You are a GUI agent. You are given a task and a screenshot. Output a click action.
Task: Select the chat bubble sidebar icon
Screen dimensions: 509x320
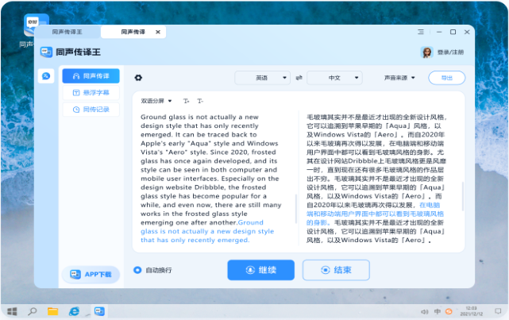(46, 76)
